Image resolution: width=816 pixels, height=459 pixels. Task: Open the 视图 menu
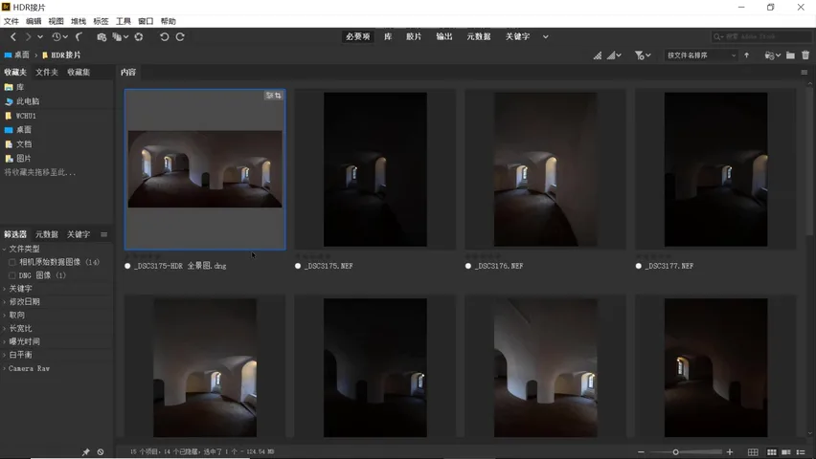coord(56,21)
